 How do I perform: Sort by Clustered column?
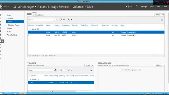95,25
